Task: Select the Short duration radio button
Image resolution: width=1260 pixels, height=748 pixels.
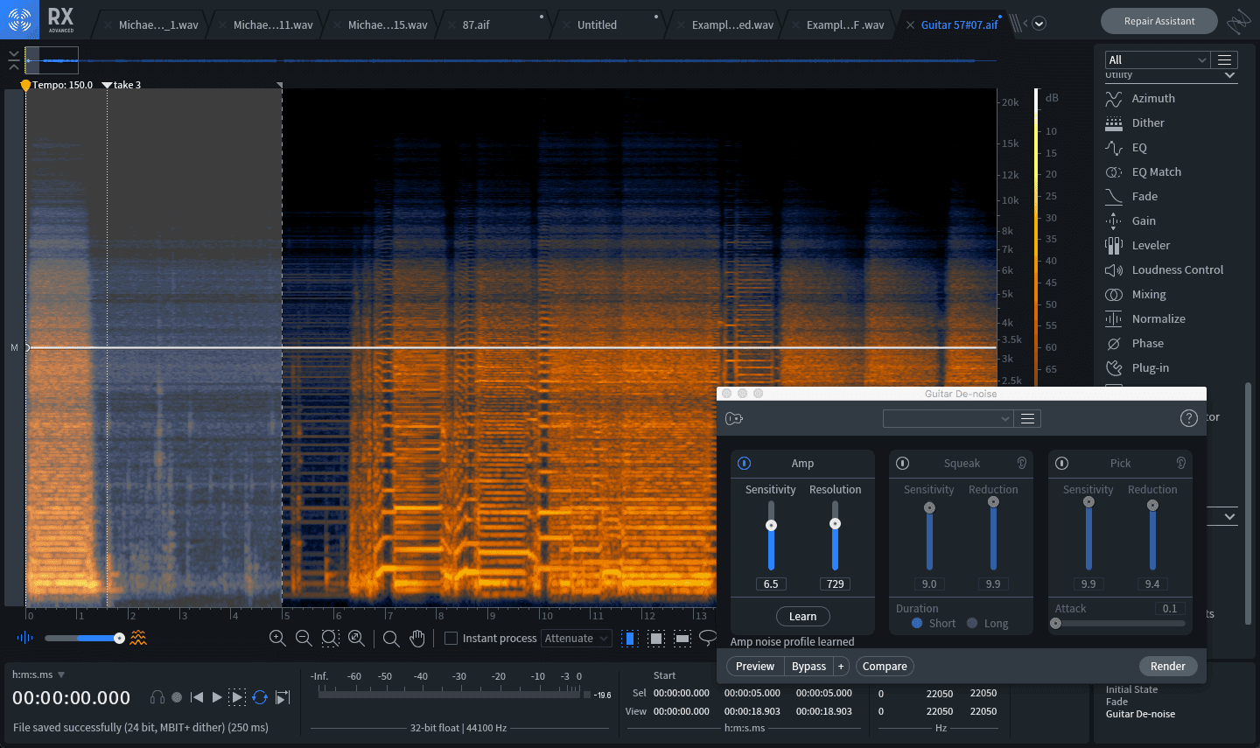Action: click(917, 624)
